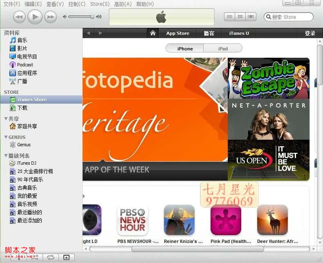Open Pink Pad app icon
The width and height of the screenshot is (323, 263).
(226, 220)
